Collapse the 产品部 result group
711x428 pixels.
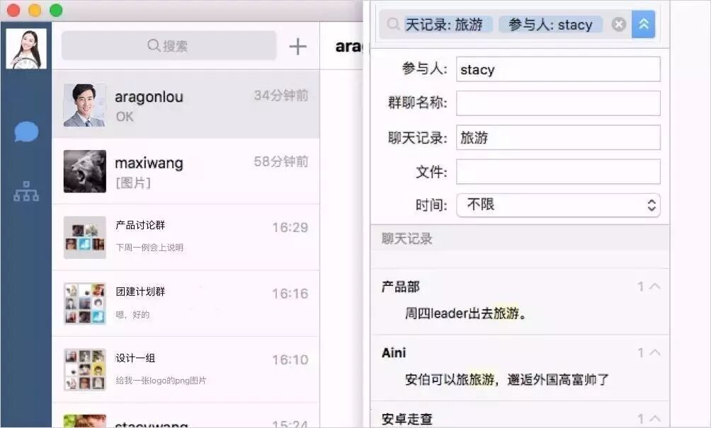654,287
